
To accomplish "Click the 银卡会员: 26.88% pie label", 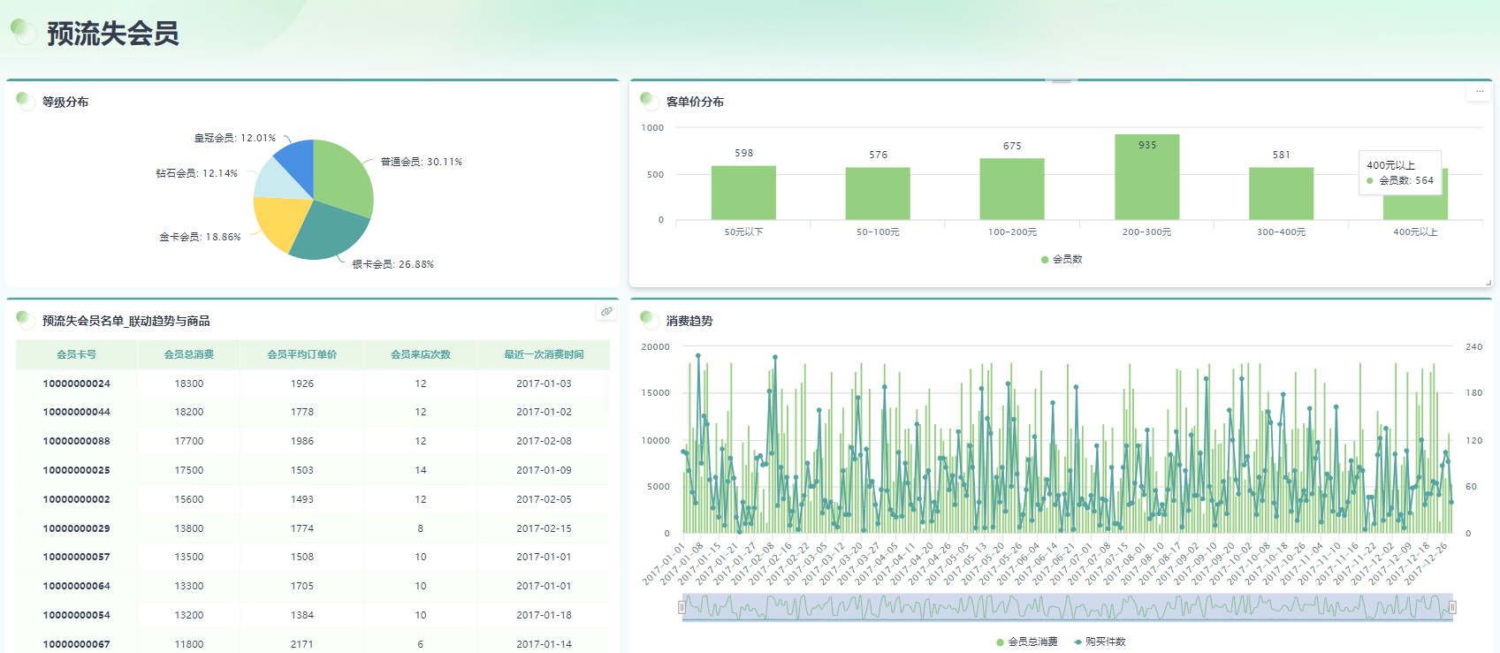I will pyautogui.click(x=393, y=264).
